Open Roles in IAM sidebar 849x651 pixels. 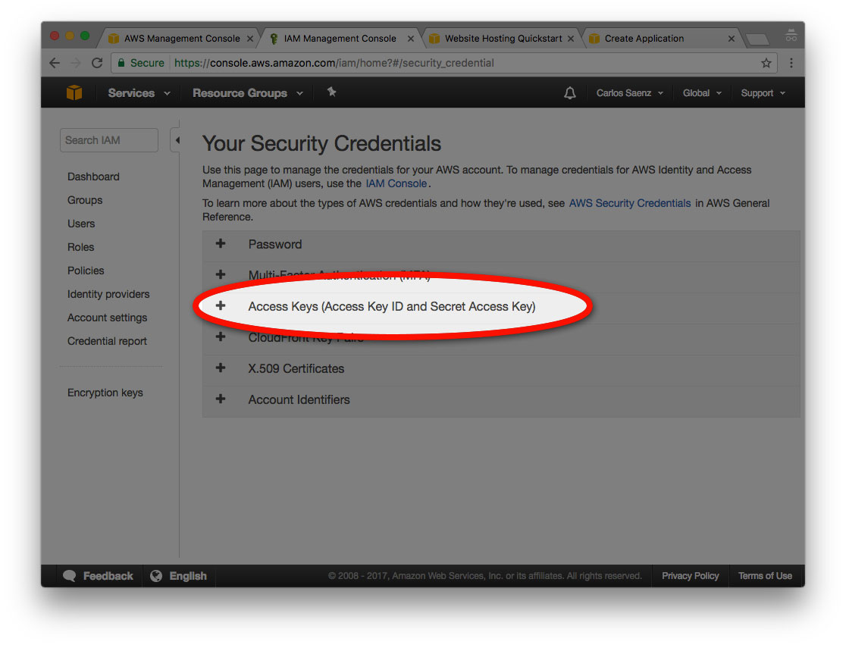point(80,247)
